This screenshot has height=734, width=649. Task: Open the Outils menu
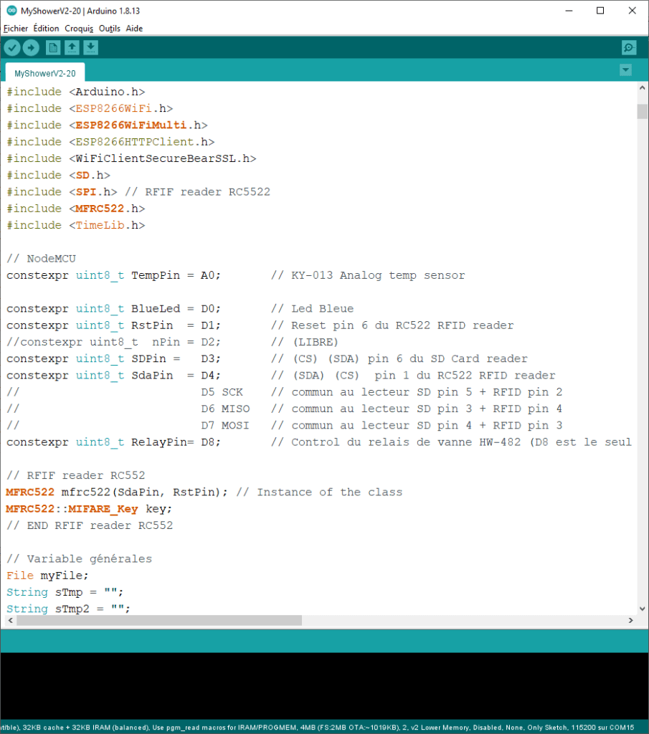[110, 29]
